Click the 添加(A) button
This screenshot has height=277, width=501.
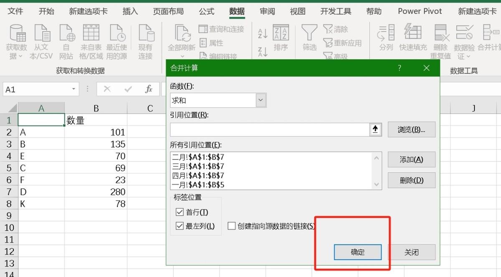click(x=412, y=159)
